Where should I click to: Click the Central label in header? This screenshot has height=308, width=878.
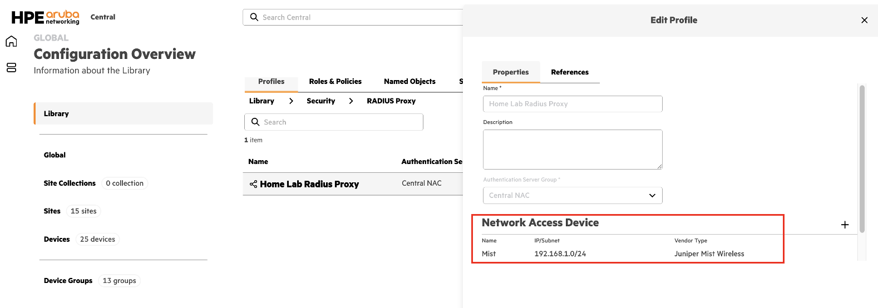coord(103,17)
